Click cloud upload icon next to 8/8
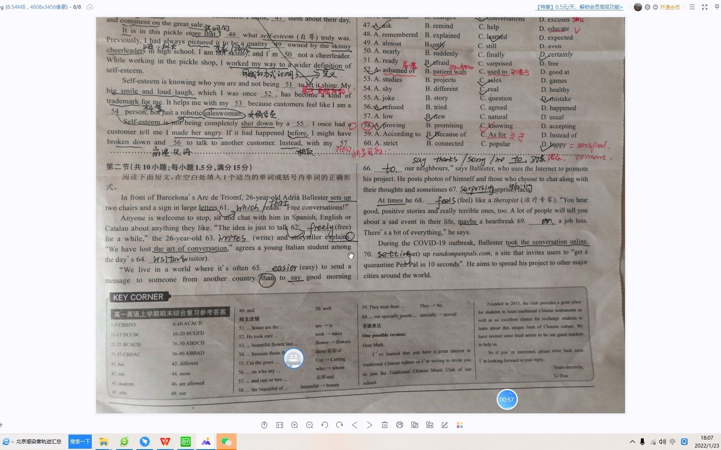 90,7
